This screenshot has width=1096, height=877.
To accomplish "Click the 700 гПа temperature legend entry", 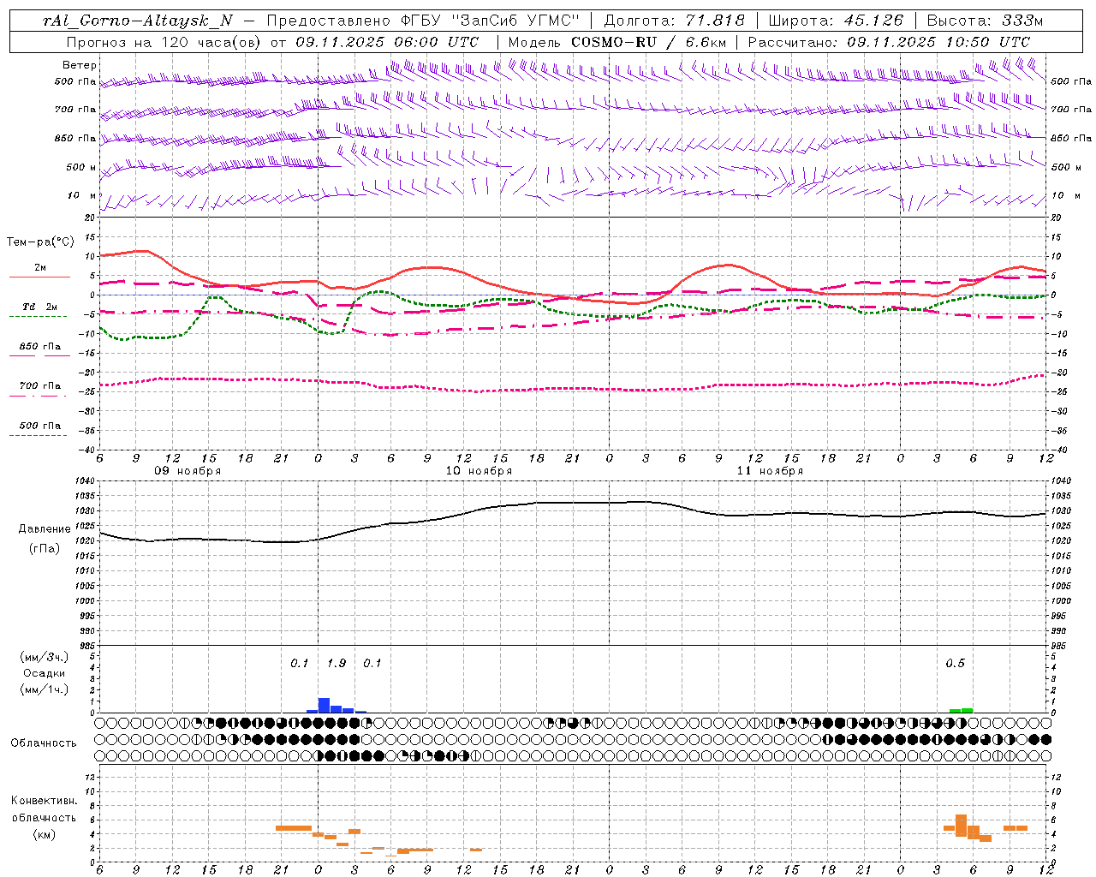I will click(39, 389).
